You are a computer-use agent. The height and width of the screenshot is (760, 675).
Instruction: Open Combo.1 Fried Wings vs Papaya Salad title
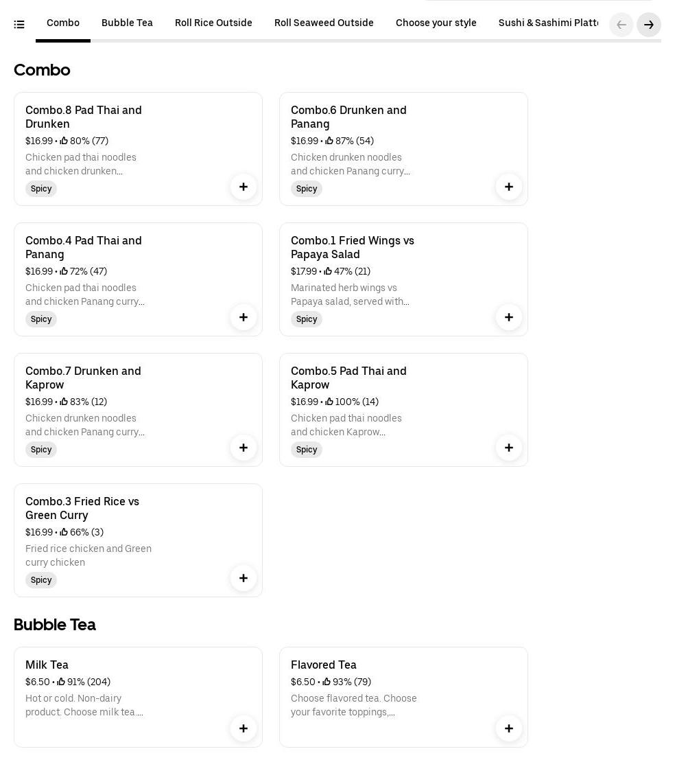(352, 247)
